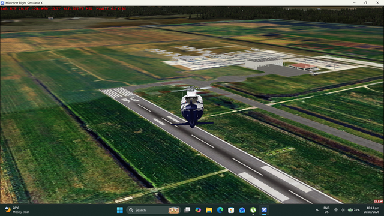Open the Mail app from the taskbar

(x=242, y=210)
